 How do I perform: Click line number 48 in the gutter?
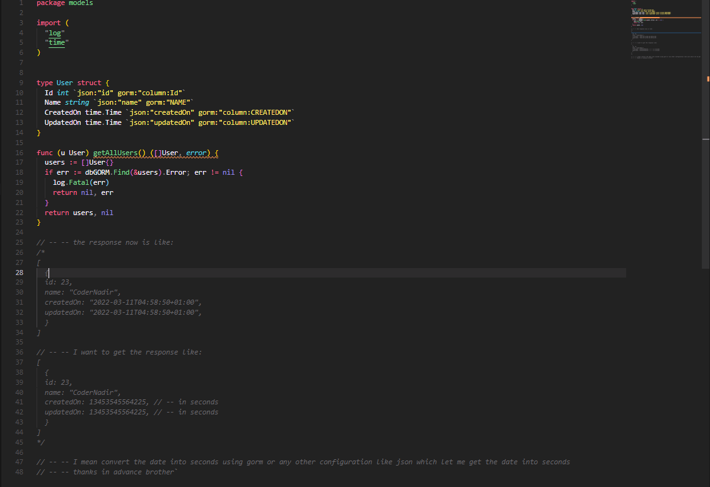click(21, 472)
